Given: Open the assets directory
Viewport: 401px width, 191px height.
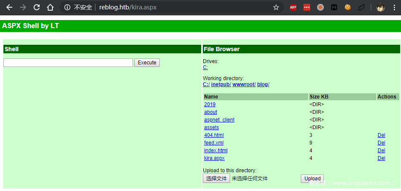Looking at the screenshot, I should click(211, 127).
